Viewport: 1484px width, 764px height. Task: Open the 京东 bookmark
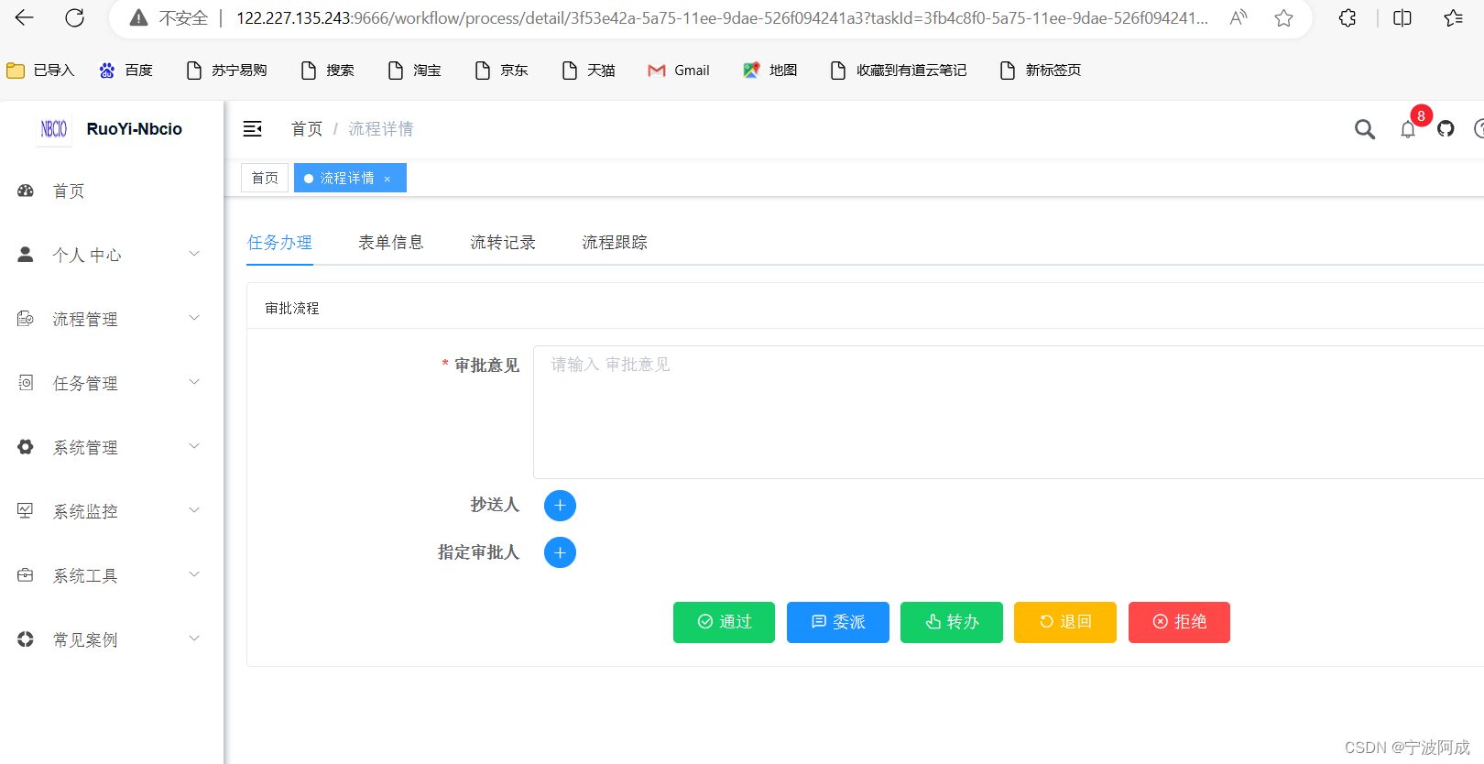point(502,71)
